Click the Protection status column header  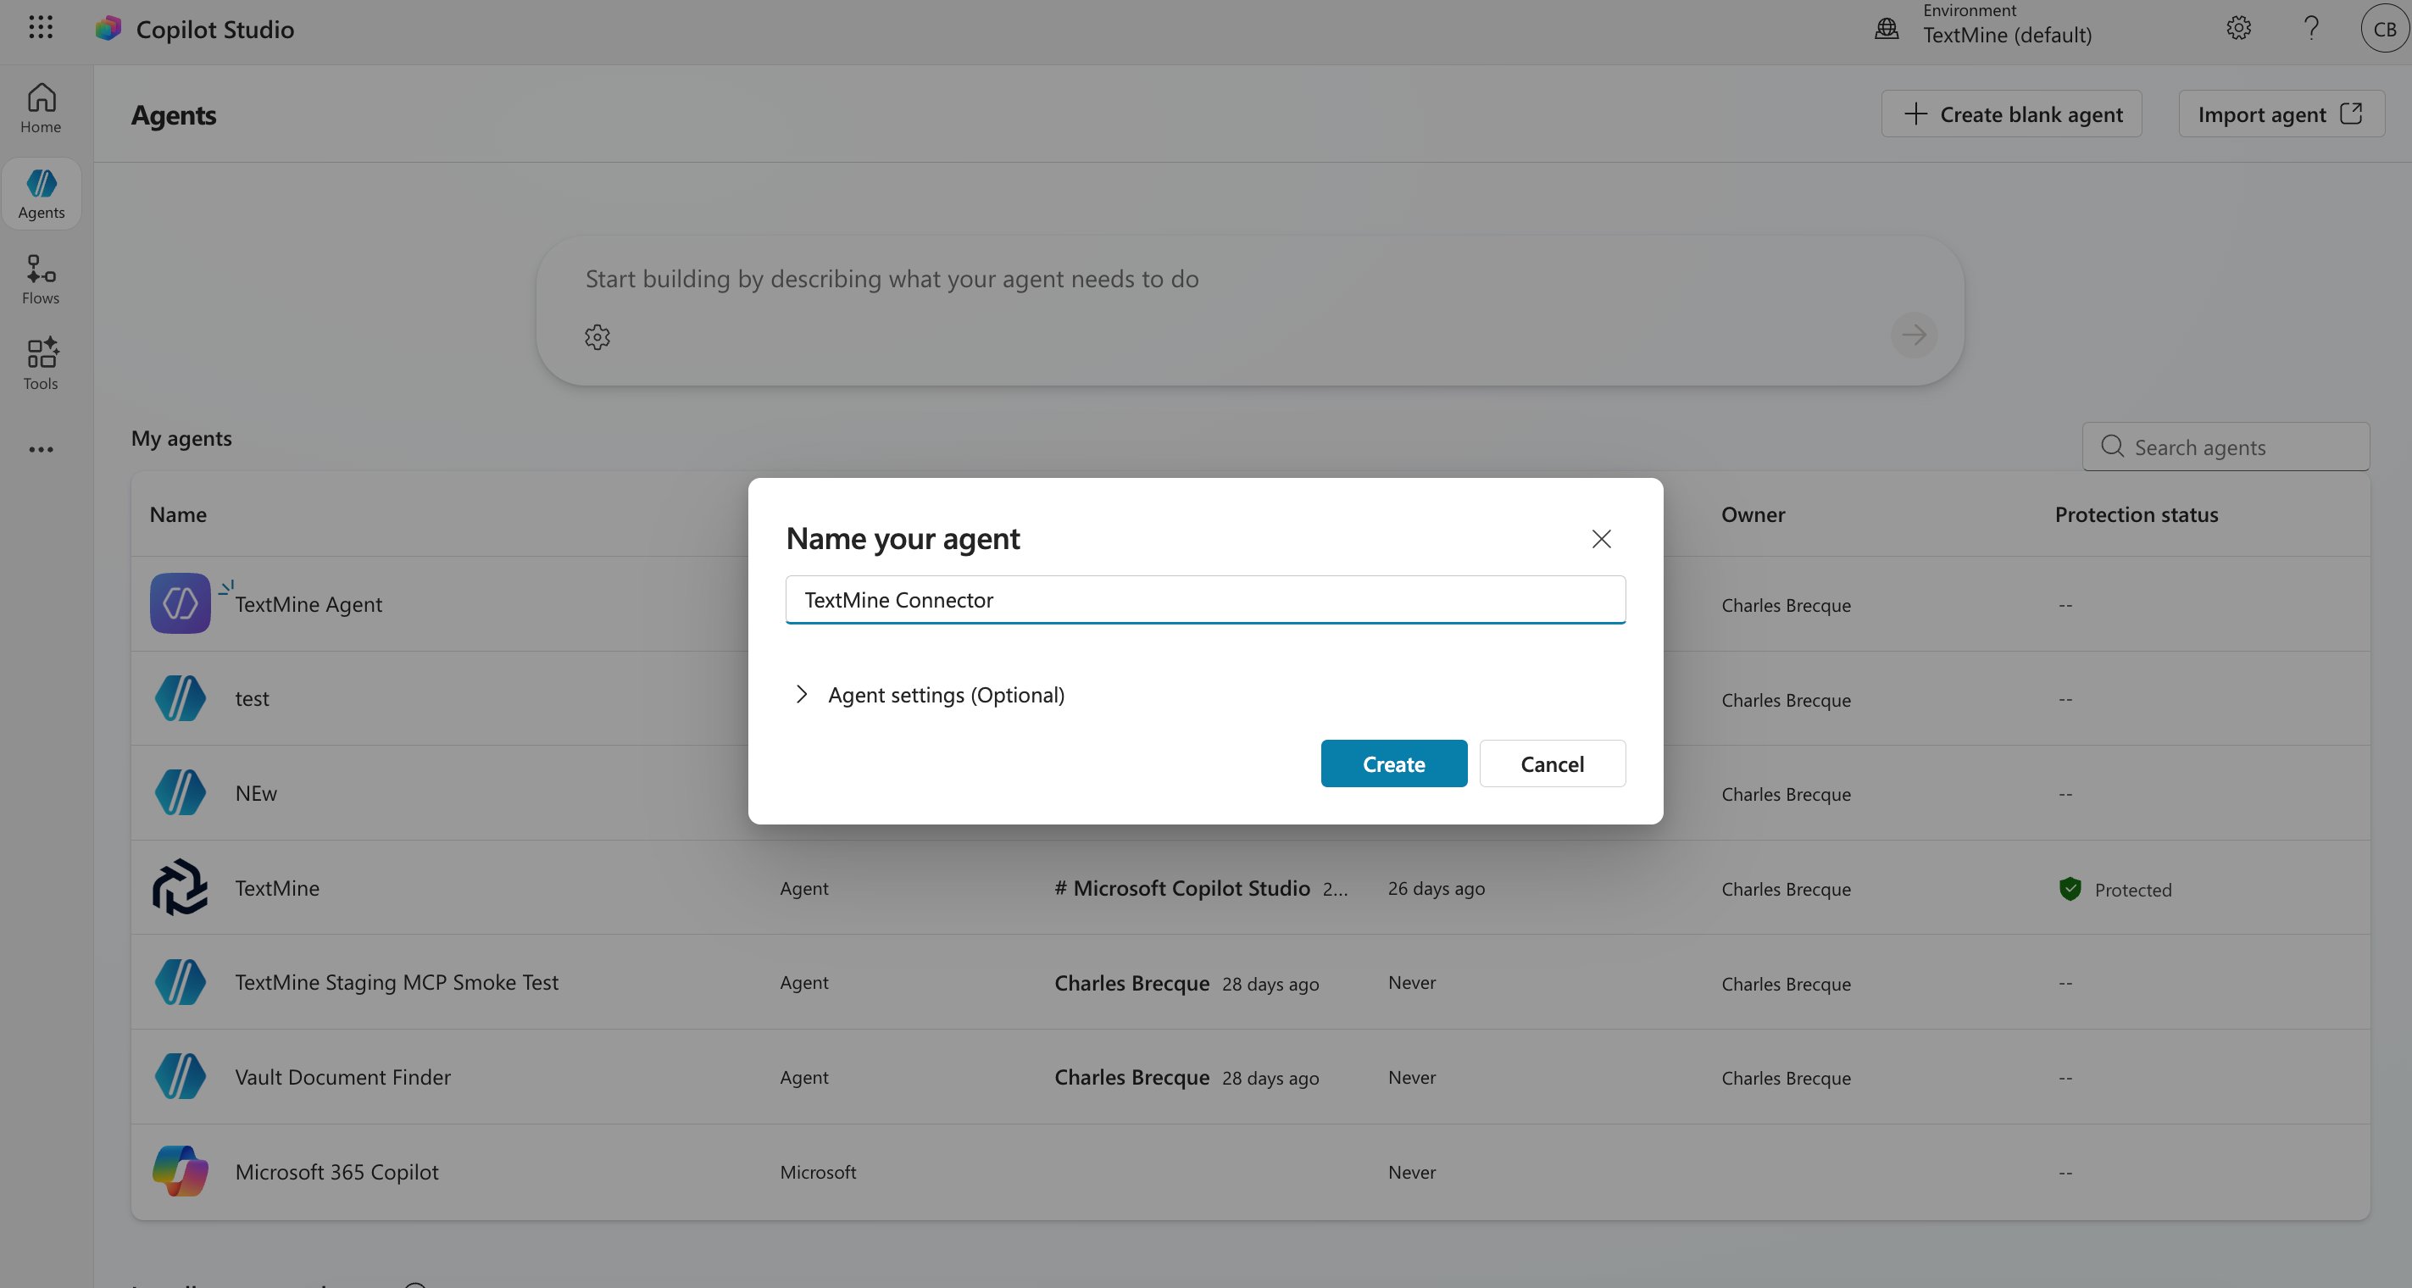click(2137, 514)
